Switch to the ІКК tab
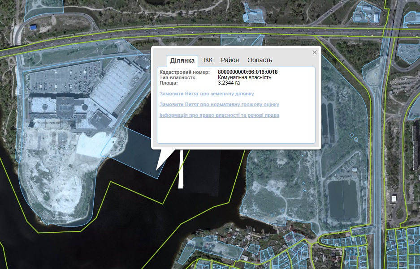420x269 pixels. point(208,60)
